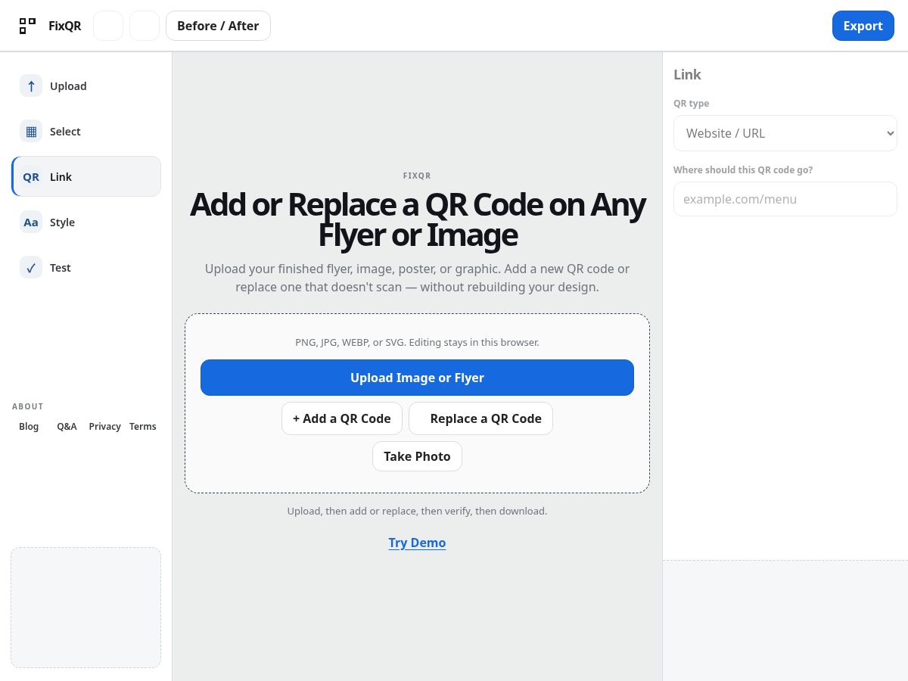Toggle the Before / After view

pyautogui.click(x=218, y=26)
